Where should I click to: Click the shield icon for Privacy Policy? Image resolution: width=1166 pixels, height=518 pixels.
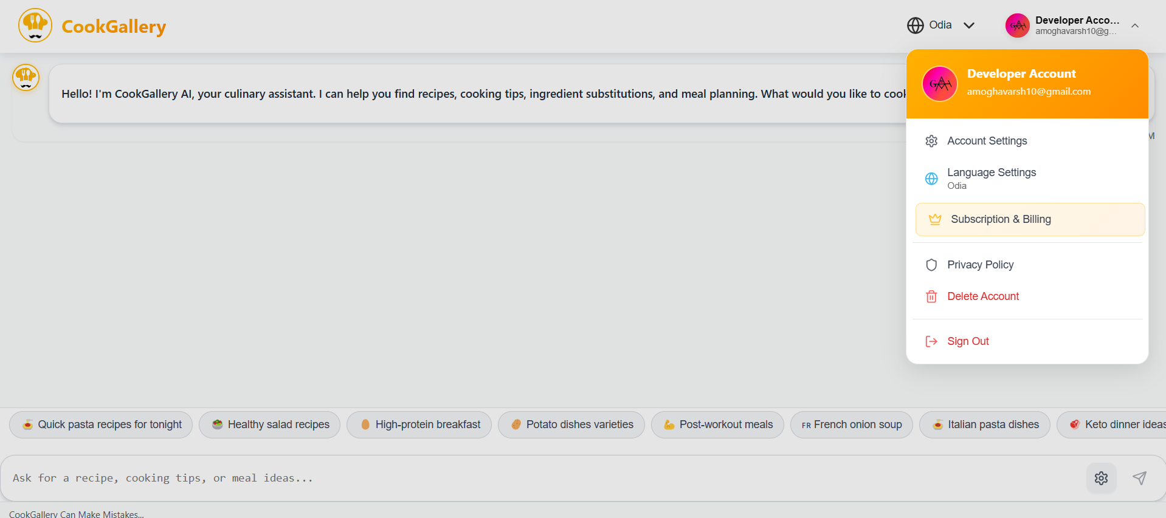(x=931, y=264)
